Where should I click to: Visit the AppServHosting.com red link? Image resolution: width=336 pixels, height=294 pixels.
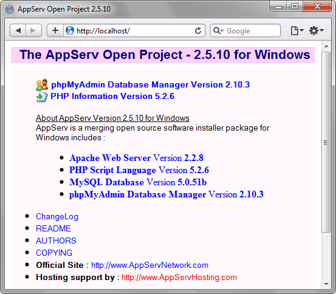179,277
